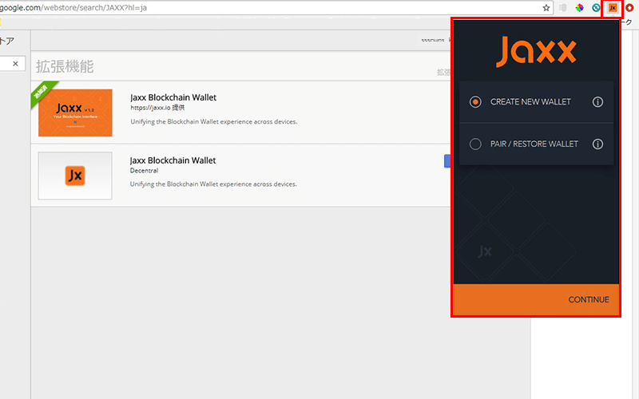The image size is (639, 399).
Task: Click the Decentral provider text
Action: tap(144, 171)
